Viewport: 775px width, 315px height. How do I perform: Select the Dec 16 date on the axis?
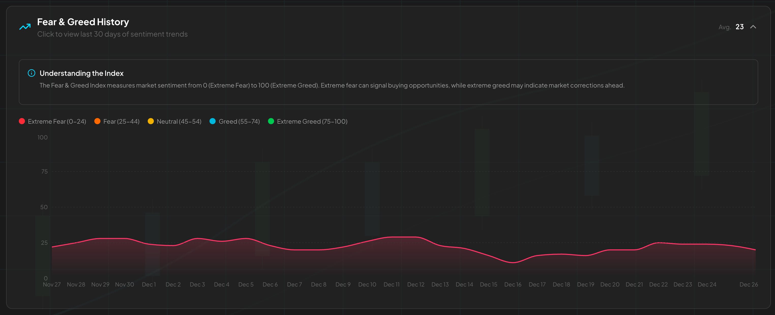click(513, 284)
